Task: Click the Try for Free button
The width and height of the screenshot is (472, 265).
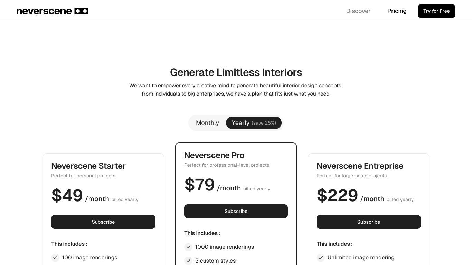Action: tap(436, 11)
